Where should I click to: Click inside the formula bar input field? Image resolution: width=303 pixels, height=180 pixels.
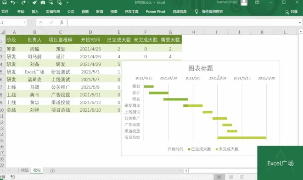[183, 22]
